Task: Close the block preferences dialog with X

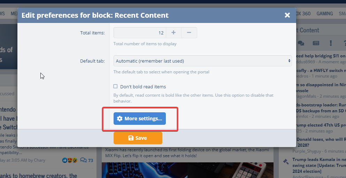Action: [x=287, y=15]
